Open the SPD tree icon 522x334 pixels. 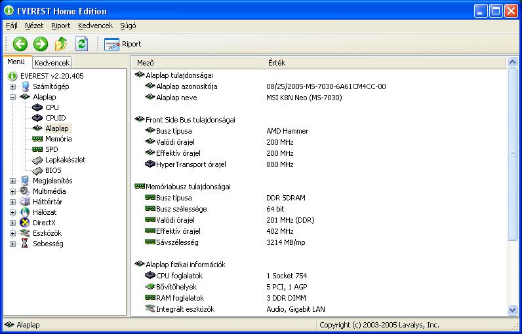pyautogui.click(x=37, y=149)
